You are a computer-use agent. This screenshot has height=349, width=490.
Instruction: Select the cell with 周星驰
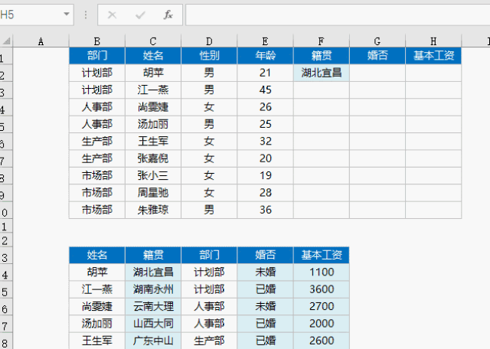(153, 192)
